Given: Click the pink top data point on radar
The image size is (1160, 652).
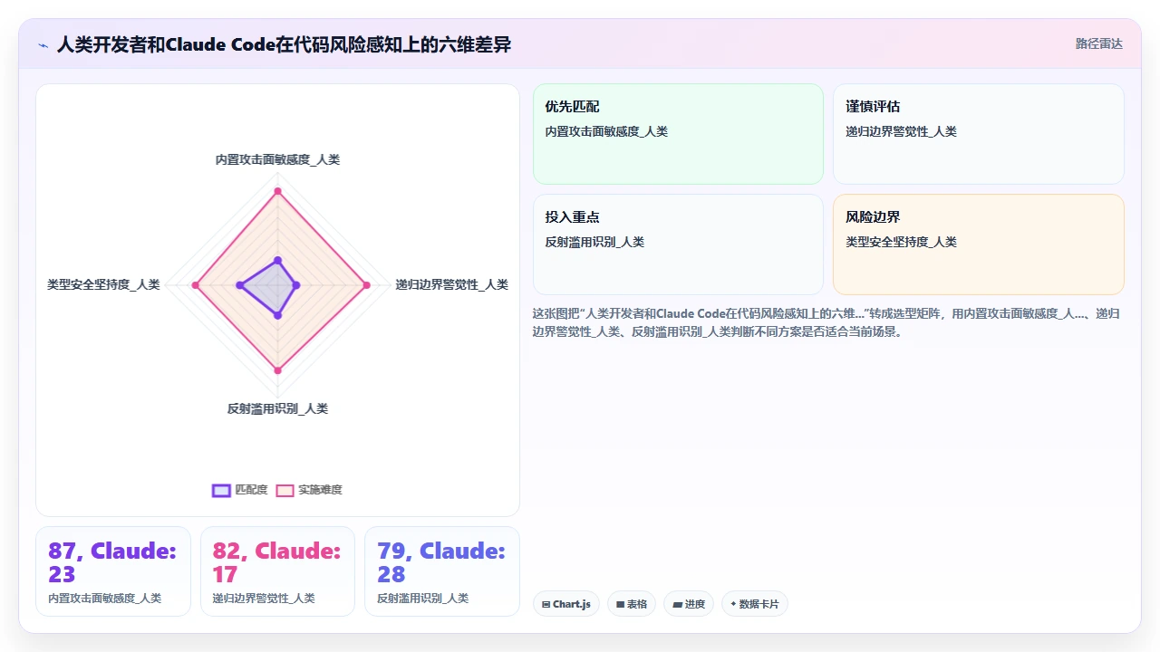Looking at the screenshot, I should tap(278, 191).
